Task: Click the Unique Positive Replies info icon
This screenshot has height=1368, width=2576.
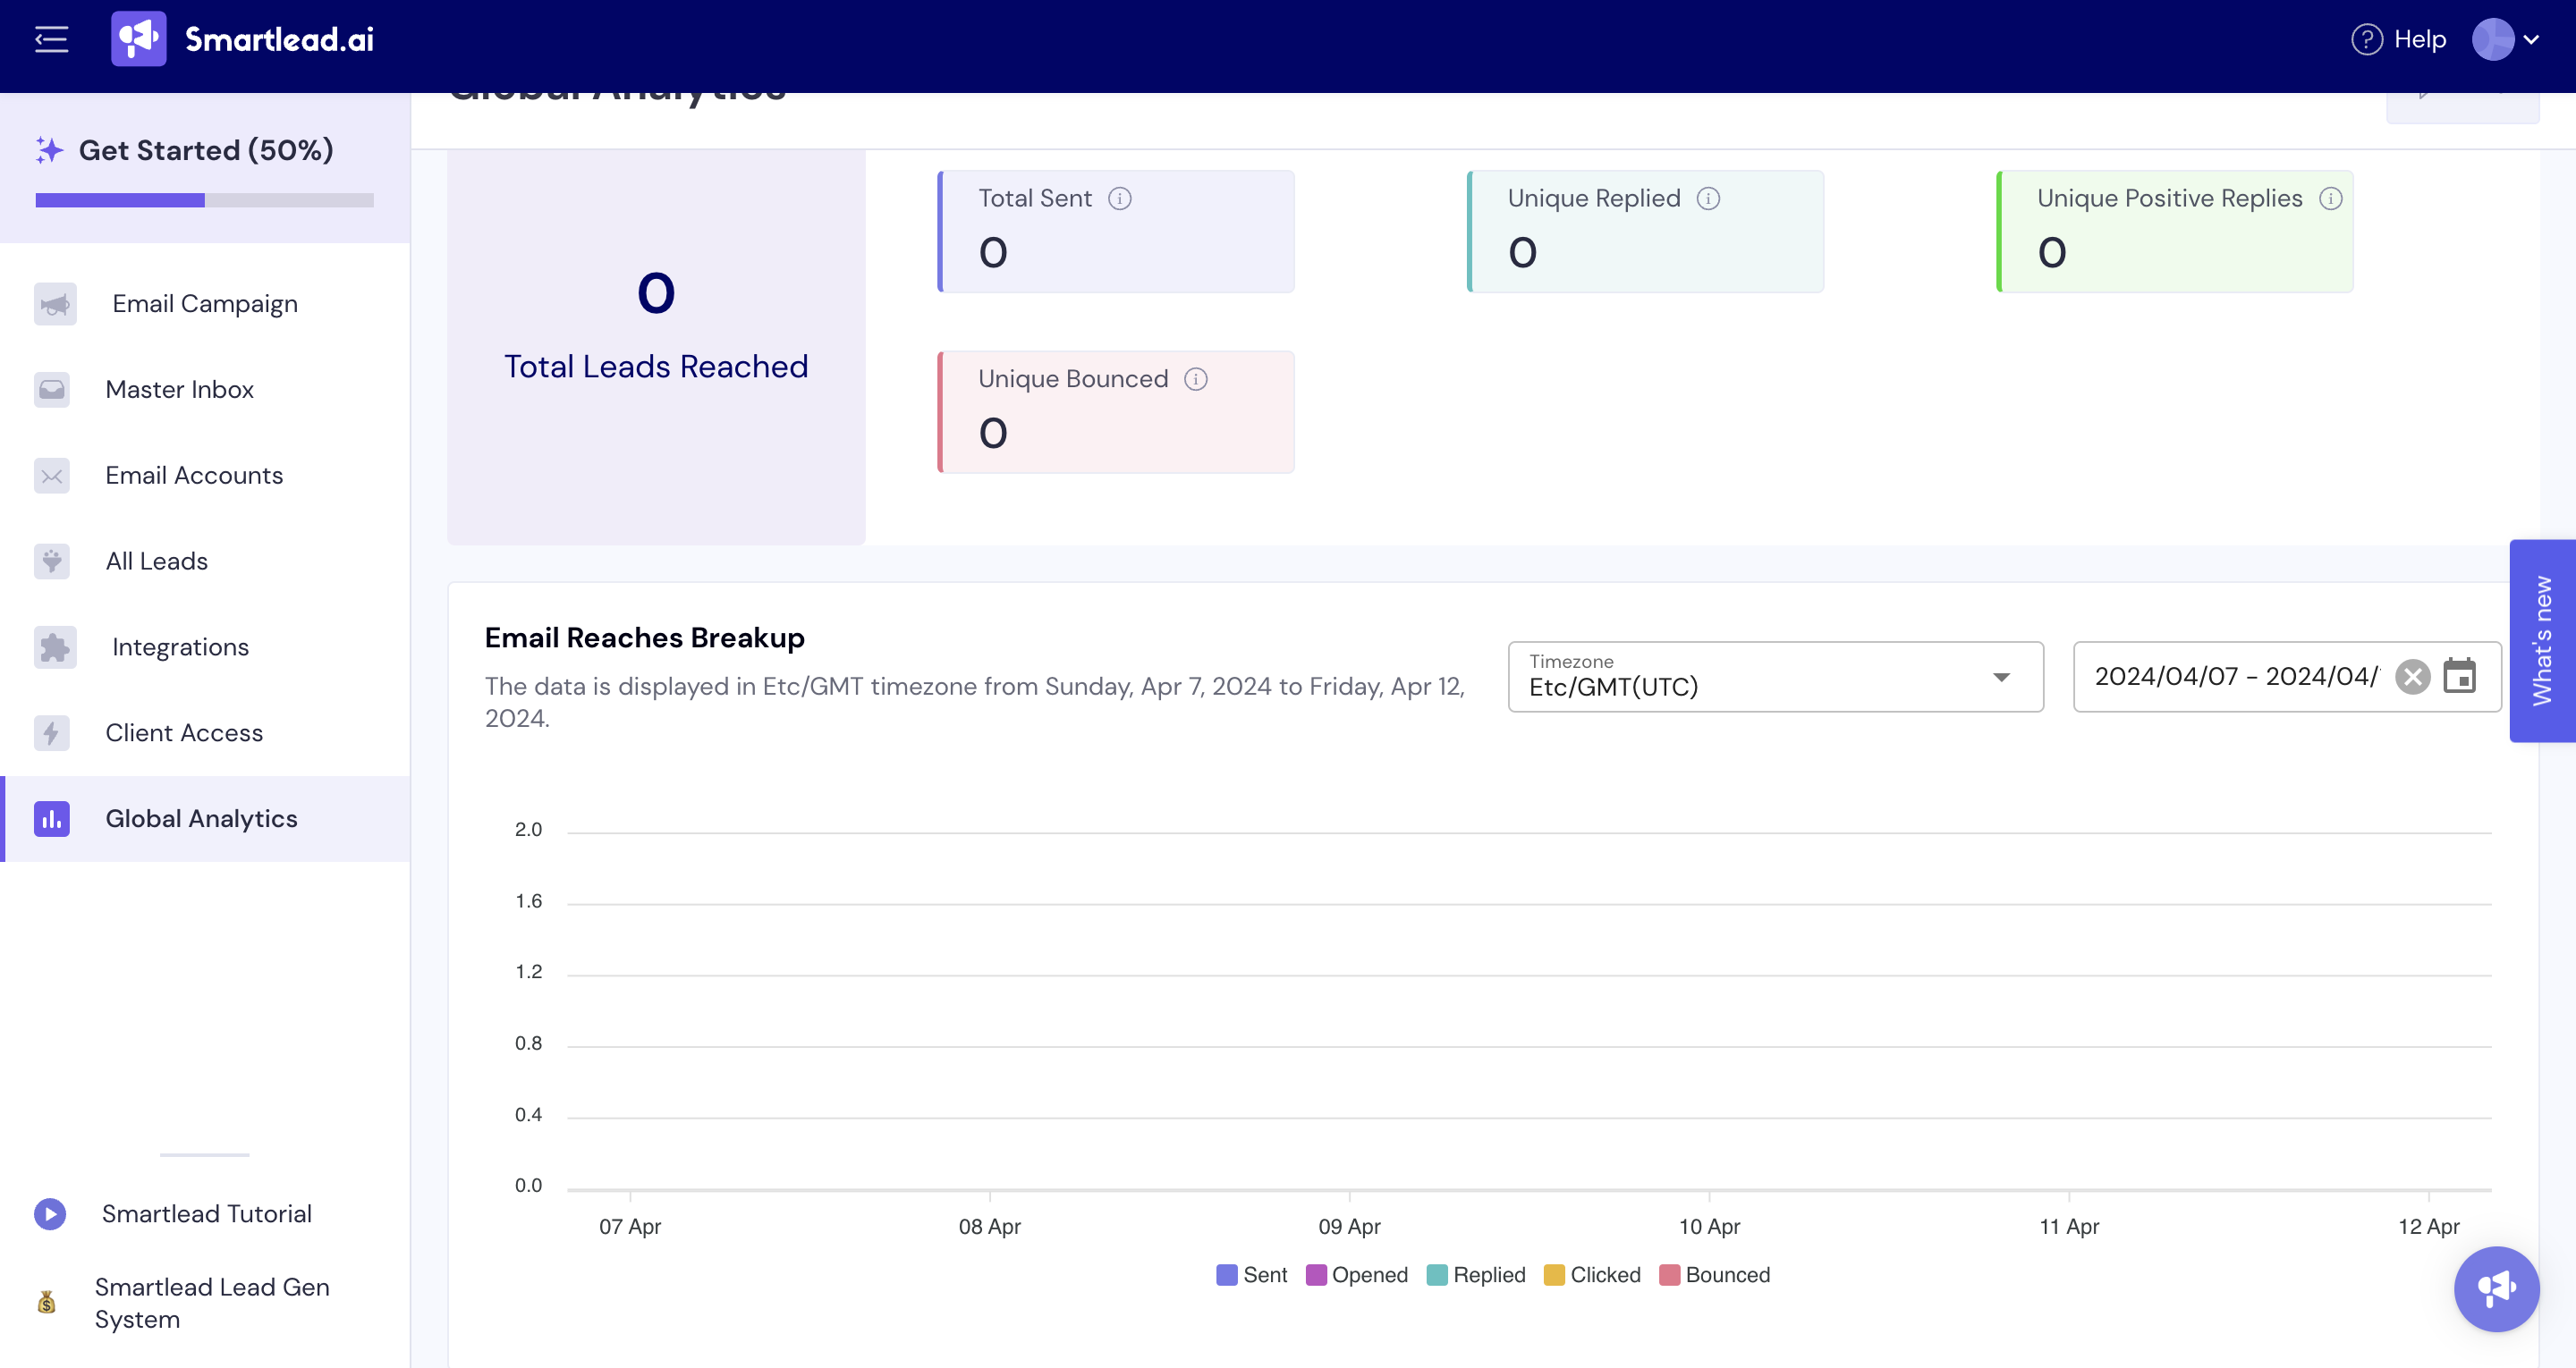Action: tap(2330, 199)
